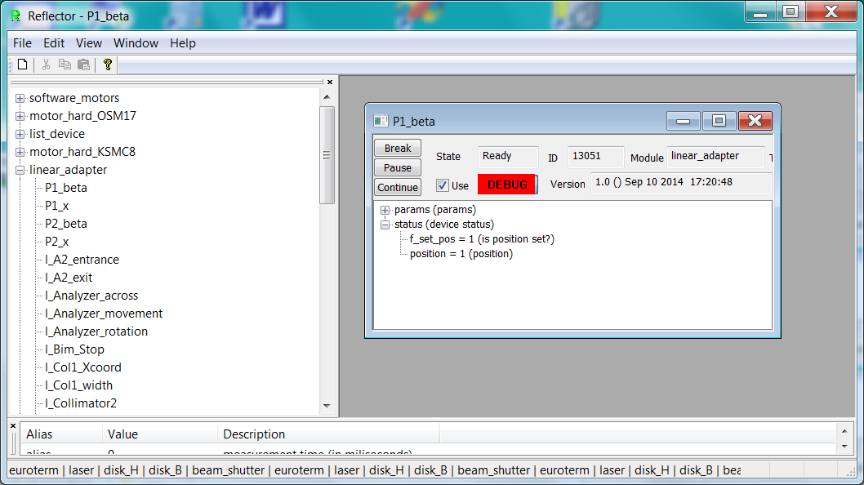This screenshot has width=864, height=485.
Task: Click the Paste clipboard toolbar icon
Action: click(x=83, y=65)
